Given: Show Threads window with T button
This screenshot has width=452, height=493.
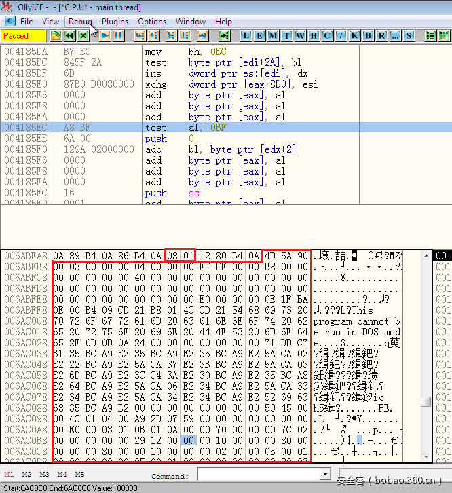Looking at the screenshot, I should point(286,35).
